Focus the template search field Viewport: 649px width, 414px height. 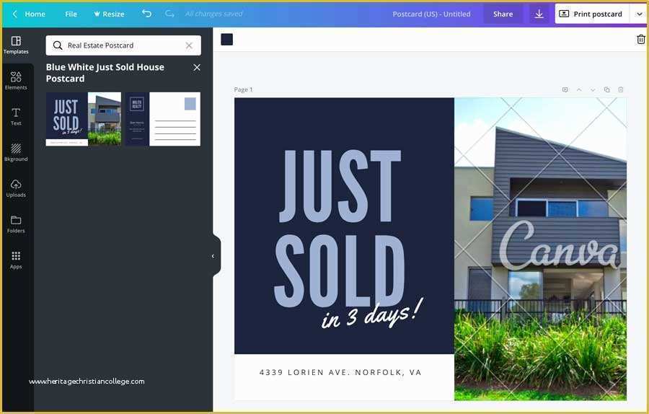point(123,45)
